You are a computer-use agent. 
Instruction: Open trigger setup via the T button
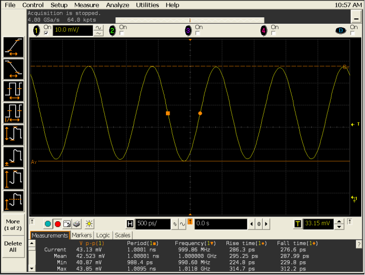[x=298, y=224]
